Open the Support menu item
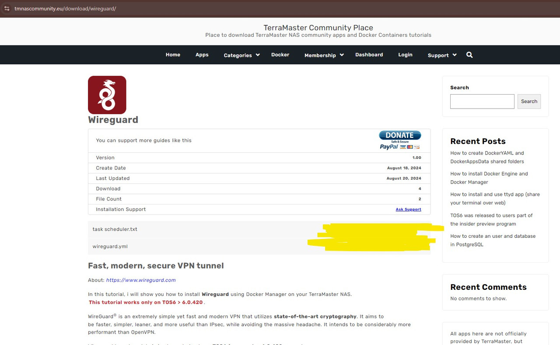 click(x=438, y=55)
